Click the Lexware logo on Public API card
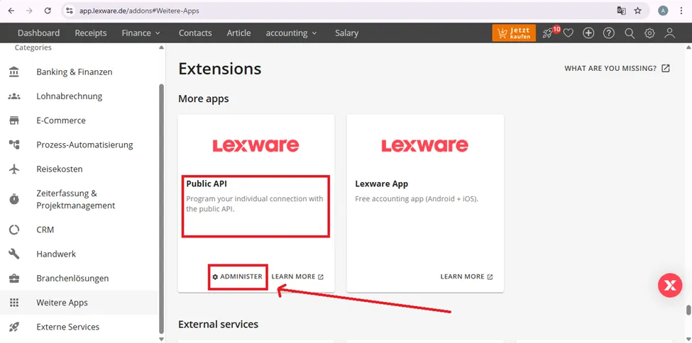 tap(256, 145)
